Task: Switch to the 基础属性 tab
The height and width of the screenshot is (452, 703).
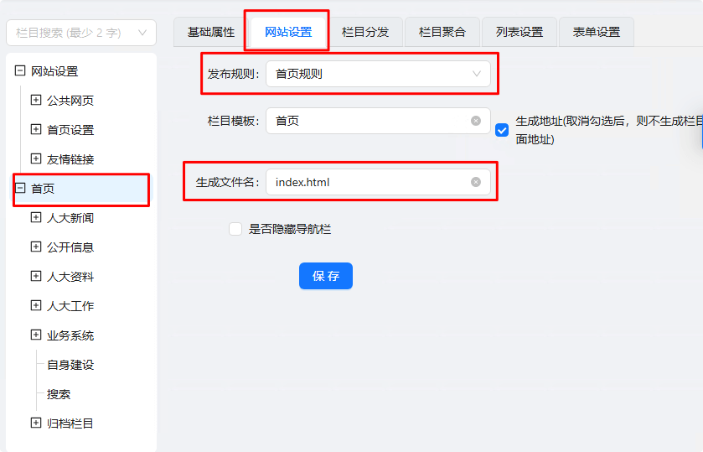Action: (x=210, y=32)
